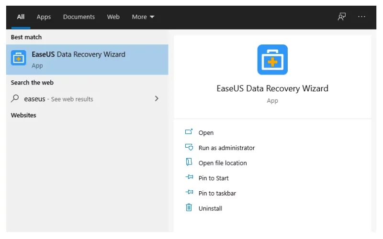Open the three-dot options menu
The image size is (383, 239).
pyautogui.click(x=361, y=17)
